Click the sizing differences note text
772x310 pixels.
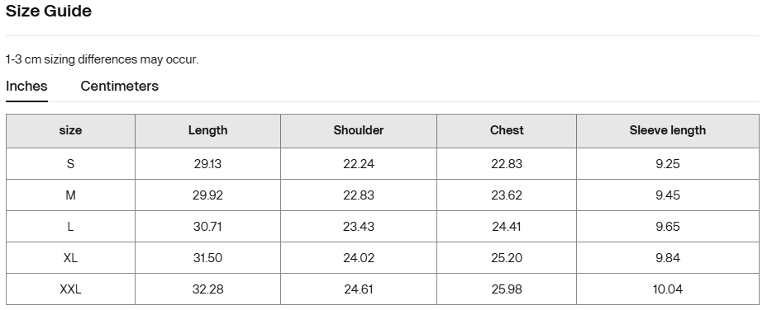[102, 59]
